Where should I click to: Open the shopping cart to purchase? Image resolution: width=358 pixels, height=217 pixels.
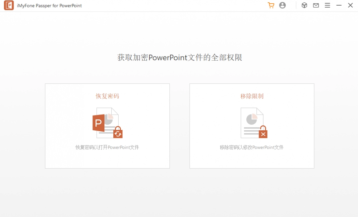coord(271,5)
